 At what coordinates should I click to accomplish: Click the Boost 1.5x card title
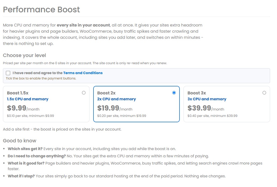(18, 93)
